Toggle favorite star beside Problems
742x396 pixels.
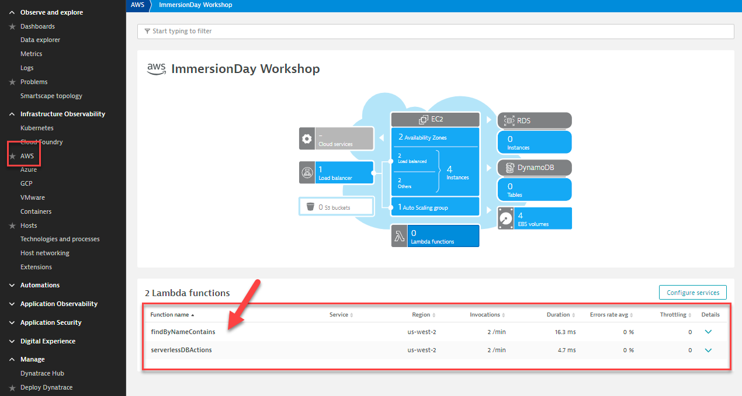pos(12,82)
